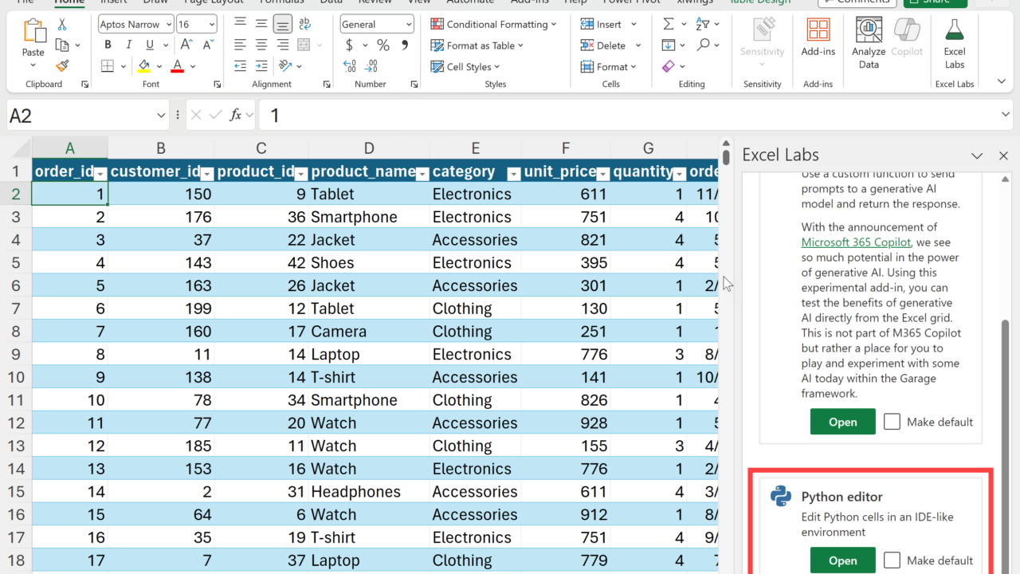Image resolution: width=1020 pixels, height=574 pixels.
Task: Click the insert function fx icon
Action: click(x=235, y=116)
